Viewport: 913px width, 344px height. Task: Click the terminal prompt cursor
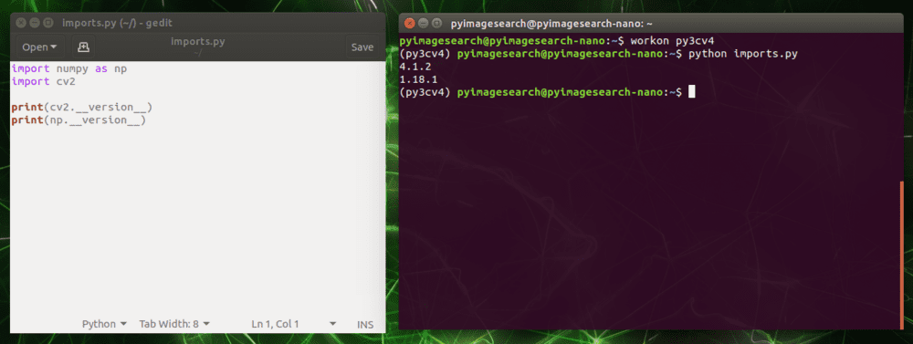691,92
